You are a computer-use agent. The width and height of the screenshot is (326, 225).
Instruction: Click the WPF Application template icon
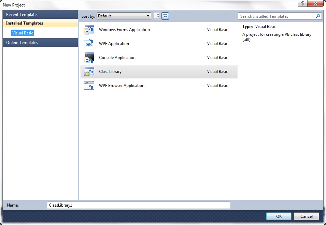(x=89, y=44)
